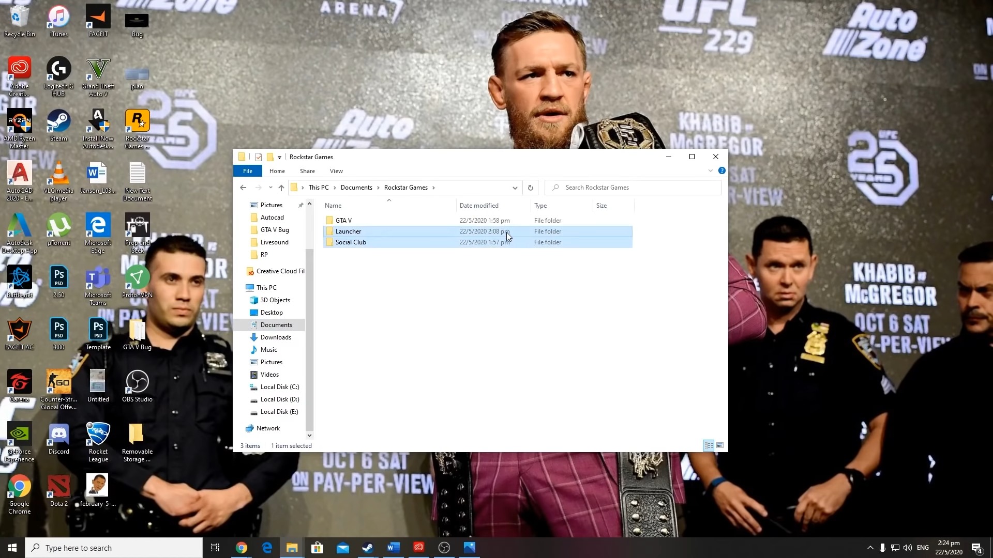Open the Recycle Bin desktop icon
This screenshot has width=993, height=558.
(x=19, y=21)
